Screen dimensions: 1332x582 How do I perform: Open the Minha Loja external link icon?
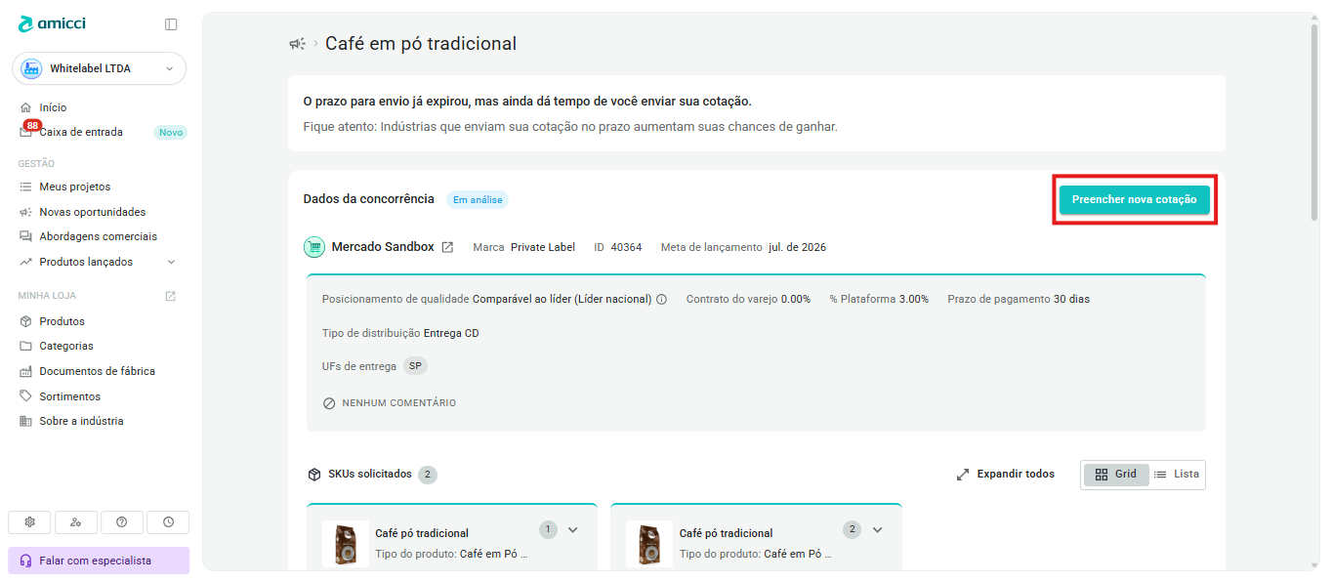coord(170,296)
